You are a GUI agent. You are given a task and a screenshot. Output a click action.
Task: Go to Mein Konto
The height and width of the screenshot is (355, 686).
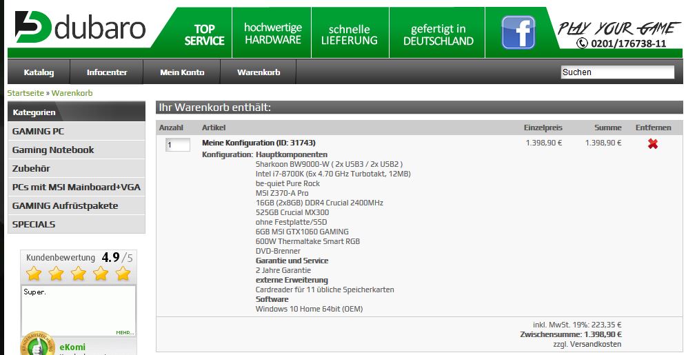(x=182, y=72)
